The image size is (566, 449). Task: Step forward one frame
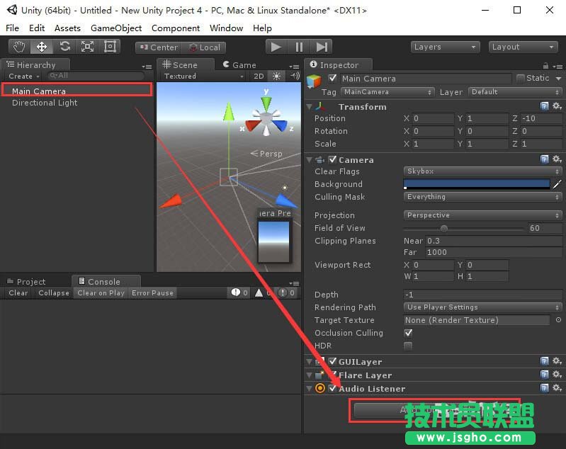tap(322, 47)
